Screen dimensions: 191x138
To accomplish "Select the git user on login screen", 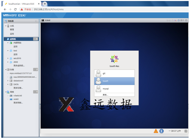I will coord(114,73).
